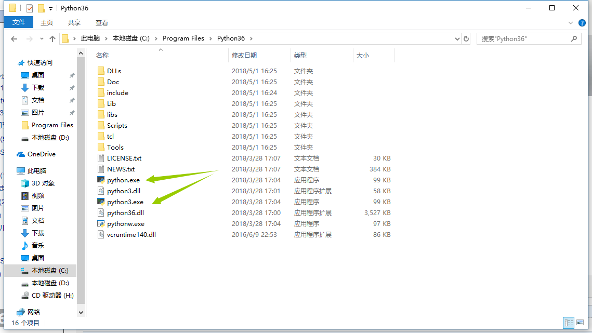Expand the chevron after Program Files in path
592x333 pixels.
[x=211, y=38]
